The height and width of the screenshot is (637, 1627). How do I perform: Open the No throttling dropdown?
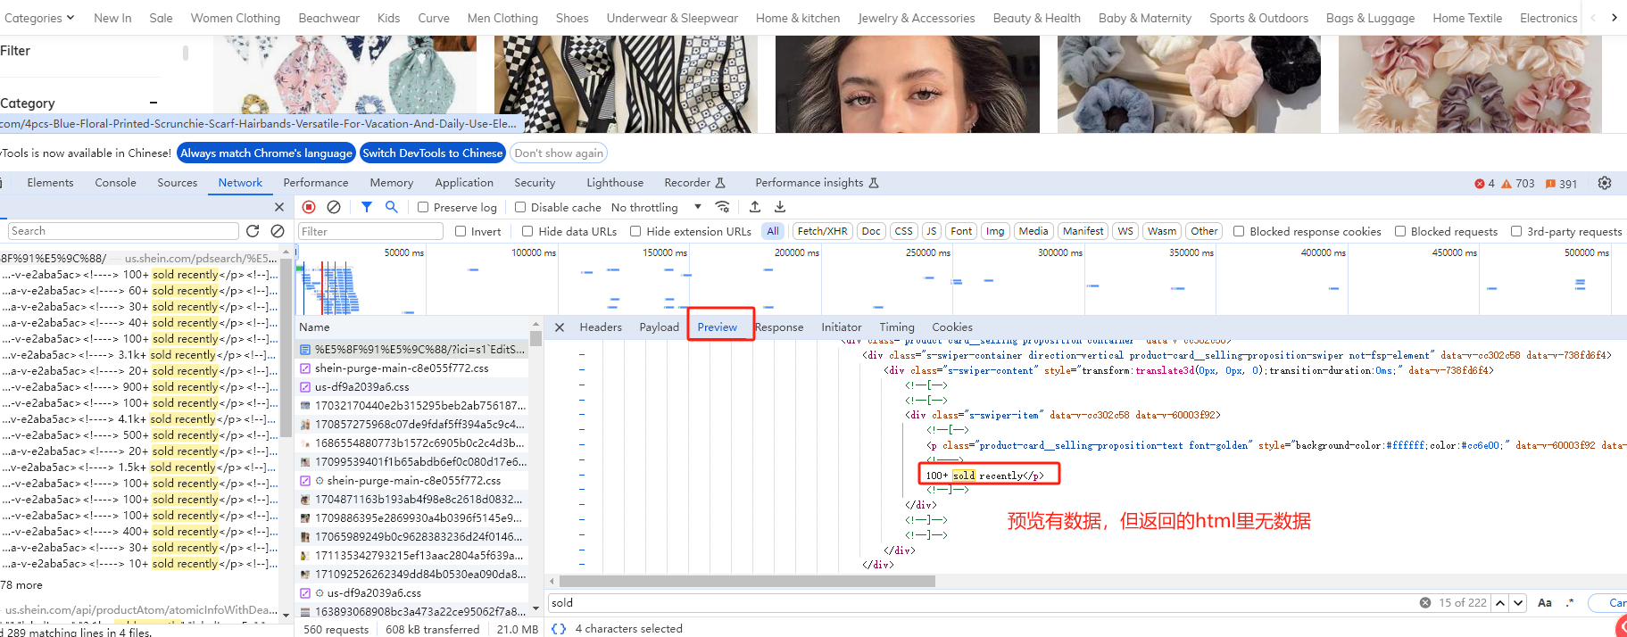(x=656, y=207)
